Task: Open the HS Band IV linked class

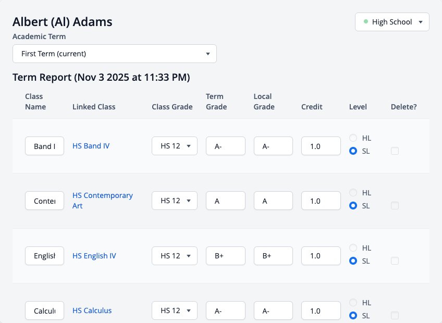Action: tap(91, 146)
